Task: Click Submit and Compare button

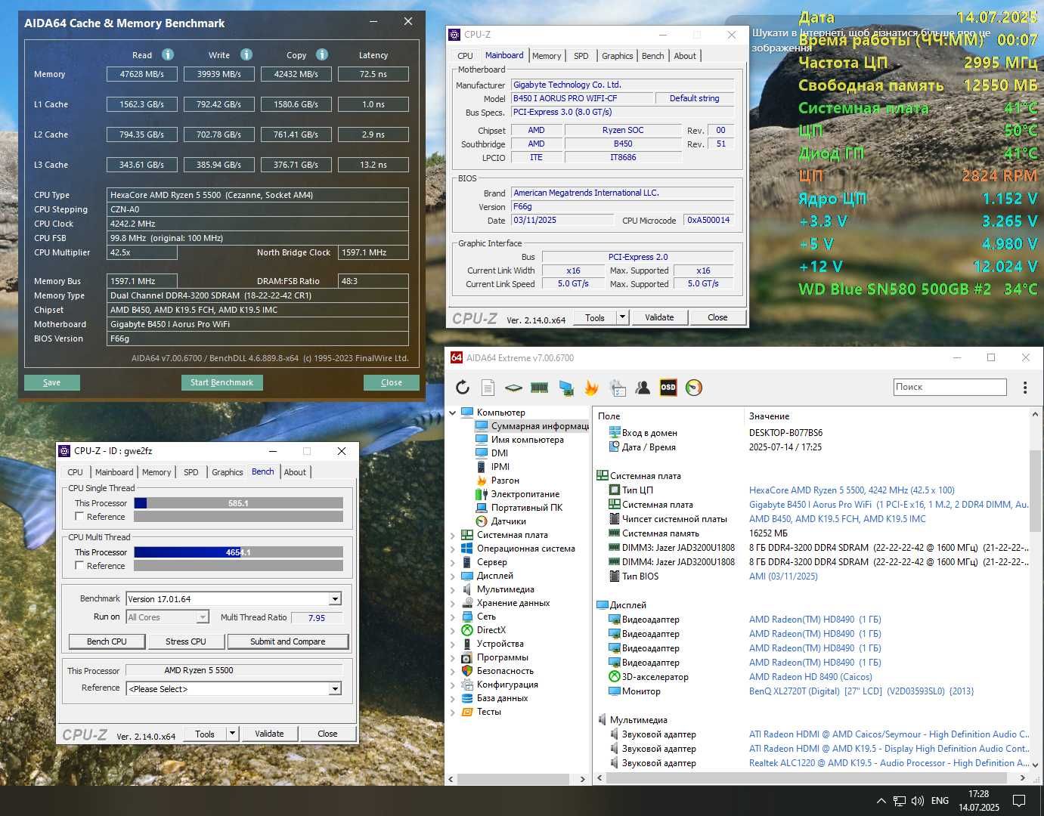Action: [x=288, y=641]
